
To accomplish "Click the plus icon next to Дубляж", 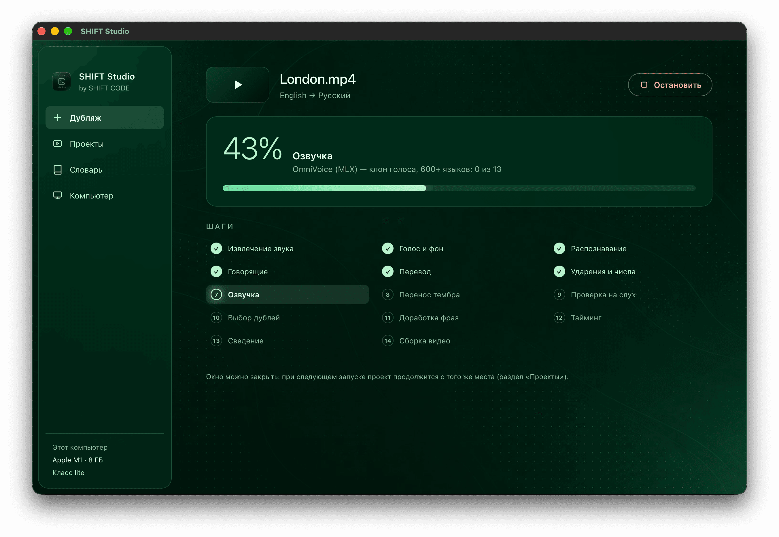I will (x=58, y=118).
